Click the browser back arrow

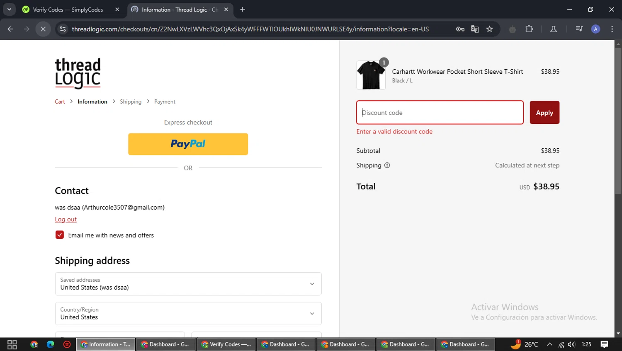[10, 29]
